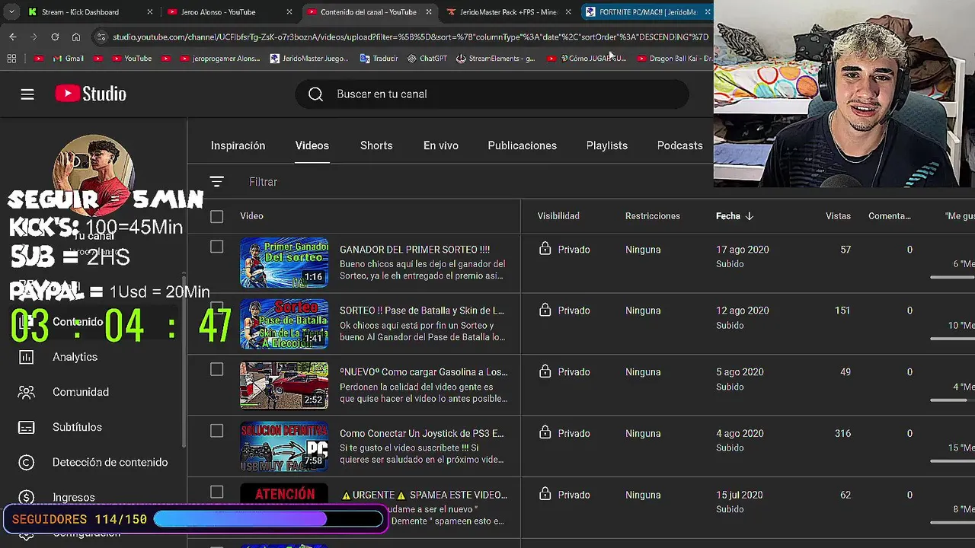The width and height of the screenshot is (975, 548).
Task: Open the filter list icon
Action: point(216,182)
